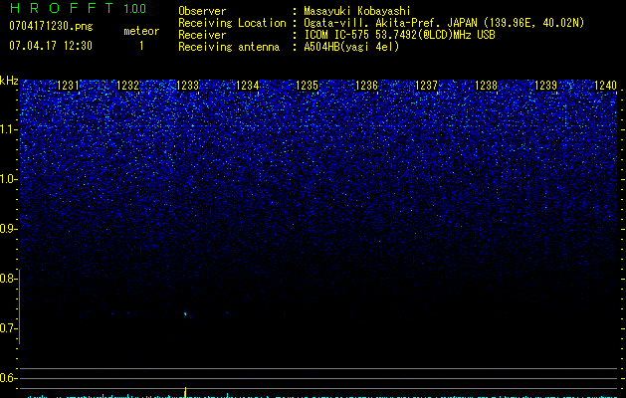Click the kHz axis unit label

9,81
